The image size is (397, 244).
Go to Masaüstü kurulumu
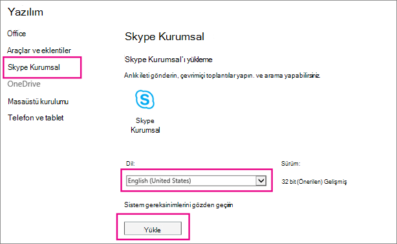pyautogui.click(x=38, y=102)
